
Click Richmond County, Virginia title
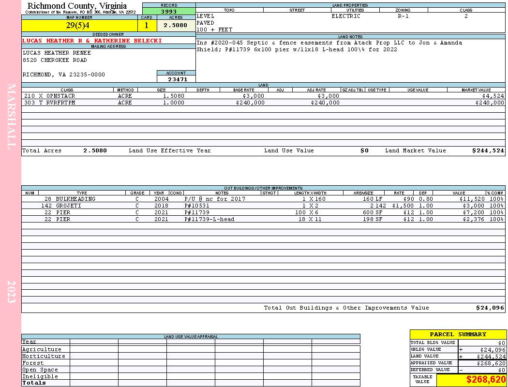click(77, 6)
